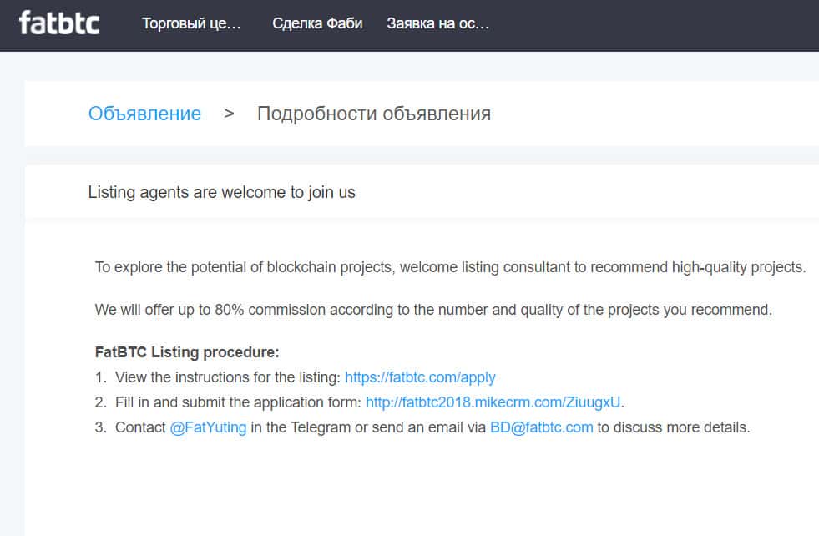Open the fatbtc.com/apply link
Image resolution: width=819 pixels, height=536 pixels.
pos(420,377)
